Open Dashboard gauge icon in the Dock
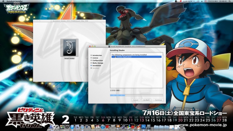This screenshot has height=131, width=233. click(x=67, y=127)
